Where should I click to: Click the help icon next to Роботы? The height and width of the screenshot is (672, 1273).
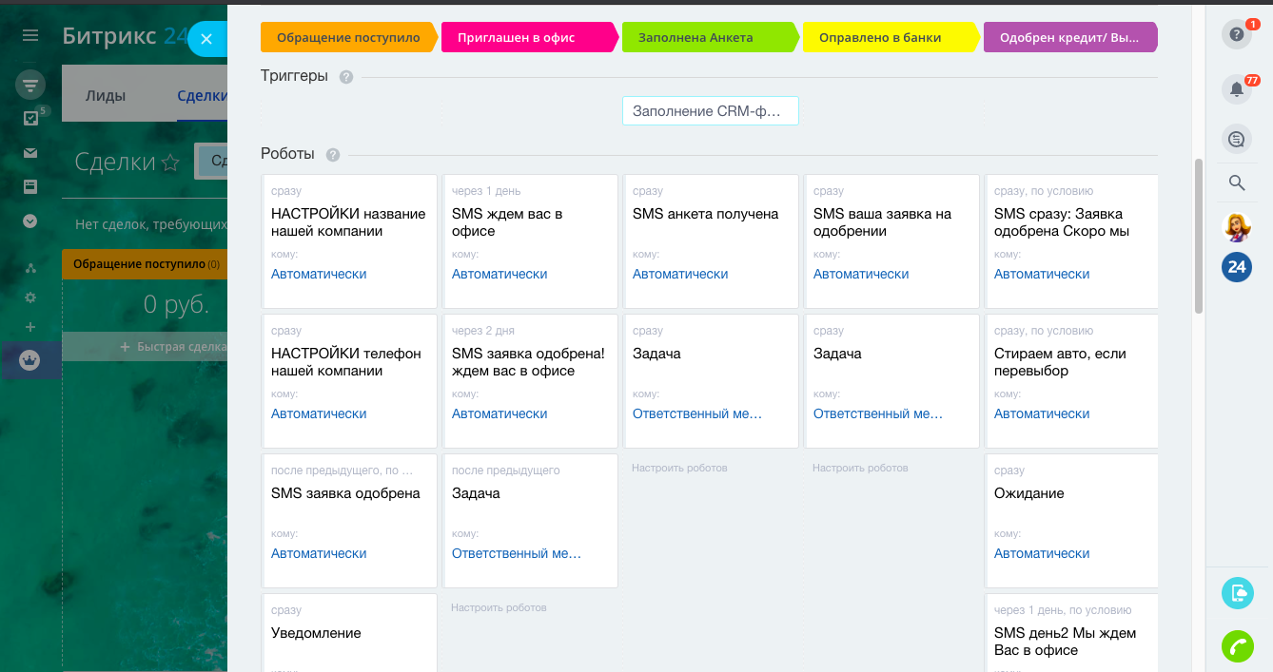tap(333, 155)
